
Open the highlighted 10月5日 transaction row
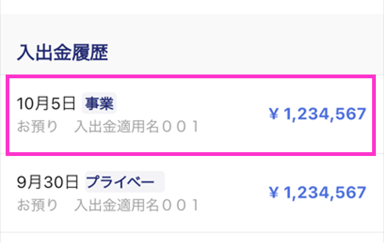point(191,115)
